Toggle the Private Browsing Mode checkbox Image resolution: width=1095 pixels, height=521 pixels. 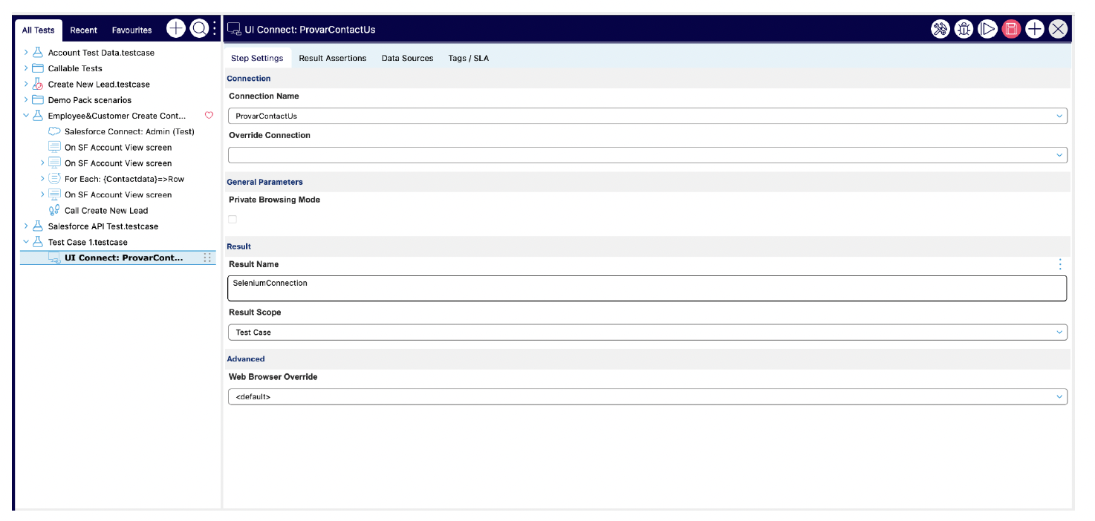[233, 219]
